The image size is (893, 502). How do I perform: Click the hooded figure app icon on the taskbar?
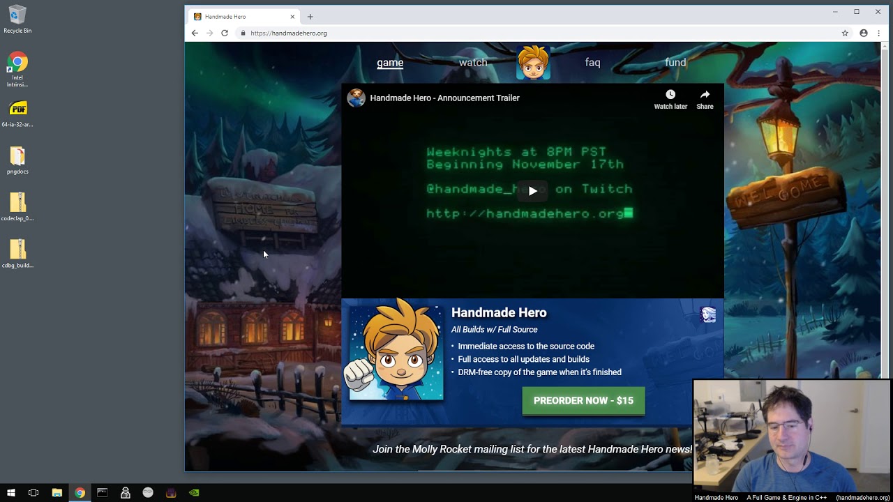click(126, 493)
